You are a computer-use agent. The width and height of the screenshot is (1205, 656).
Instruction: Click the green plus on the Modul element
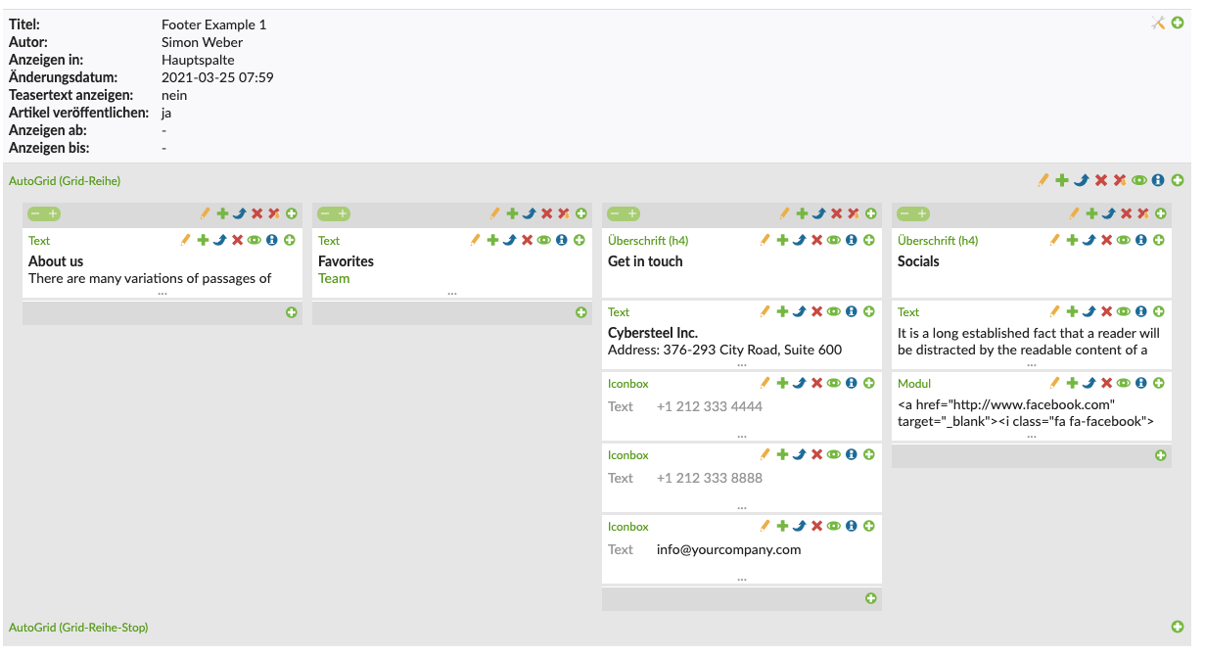[x=1072, y=383]
